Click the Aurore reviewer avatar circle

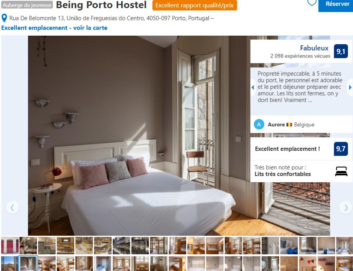point(259,124)
